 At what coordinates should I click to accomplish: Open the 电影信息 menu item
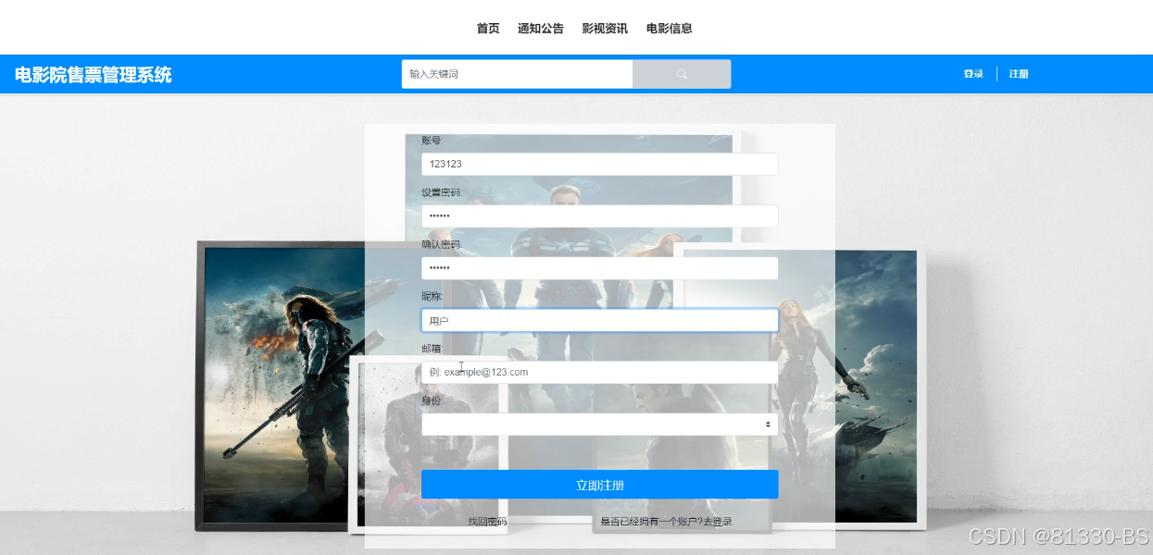[x=670, y=29]
